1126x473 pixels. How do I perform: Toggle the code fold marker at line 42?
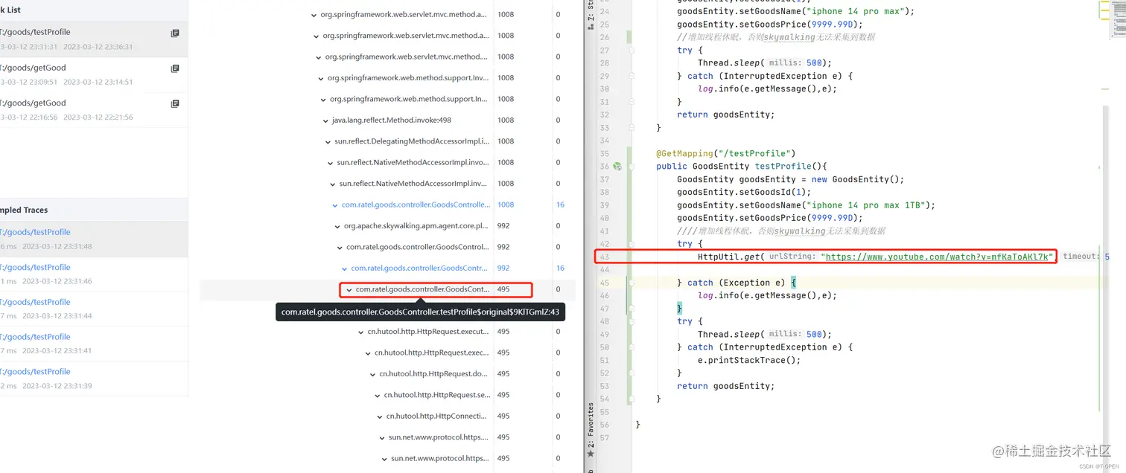point(632,244)
